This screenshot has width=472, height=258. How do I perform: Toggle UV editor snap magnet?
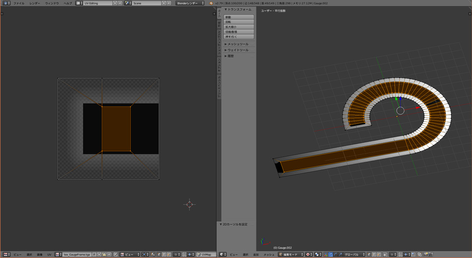[184, 255]
